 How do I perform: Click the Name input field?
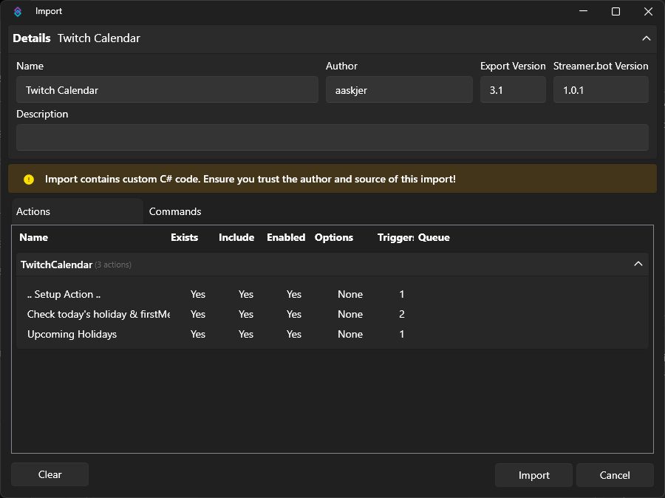pos(167,90)
